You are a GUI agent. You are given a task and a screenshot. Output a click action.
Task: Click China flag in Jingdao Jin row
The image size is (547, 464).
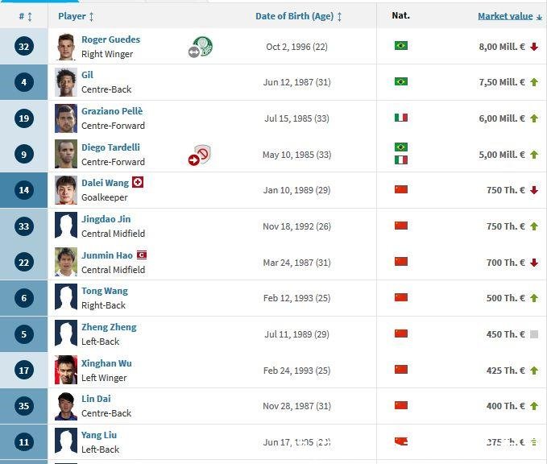[x=400, y=226]
